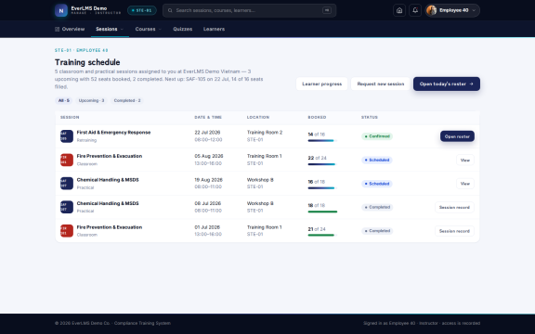The image size is (535, 334).
Task: Click the date text 01 Jul 2026
Action: pyautogui.click(x=207, y=227)
